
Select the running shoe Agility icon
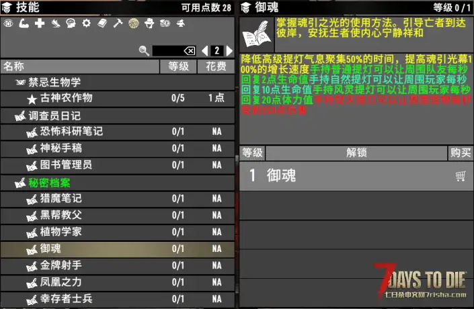coord(55,24)
